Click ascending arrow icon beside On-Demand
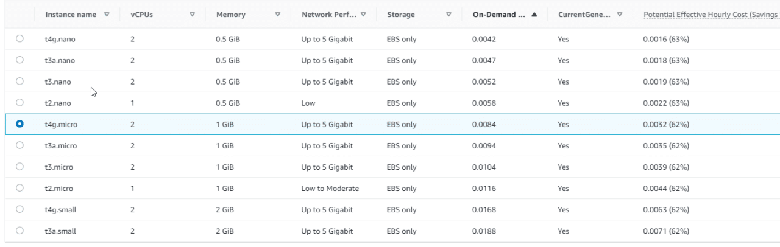 click(x=534, y=15)
